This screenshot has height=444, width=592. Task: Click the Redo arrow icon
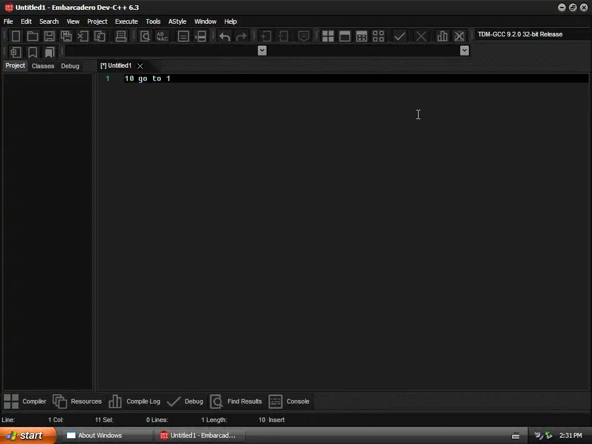(x=241, y=36)
